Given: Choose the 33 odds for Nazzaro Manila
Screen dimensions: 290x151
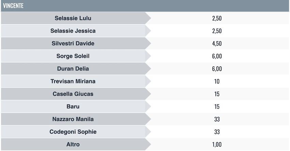Looking at the screenshot, I should coord(217,119).
